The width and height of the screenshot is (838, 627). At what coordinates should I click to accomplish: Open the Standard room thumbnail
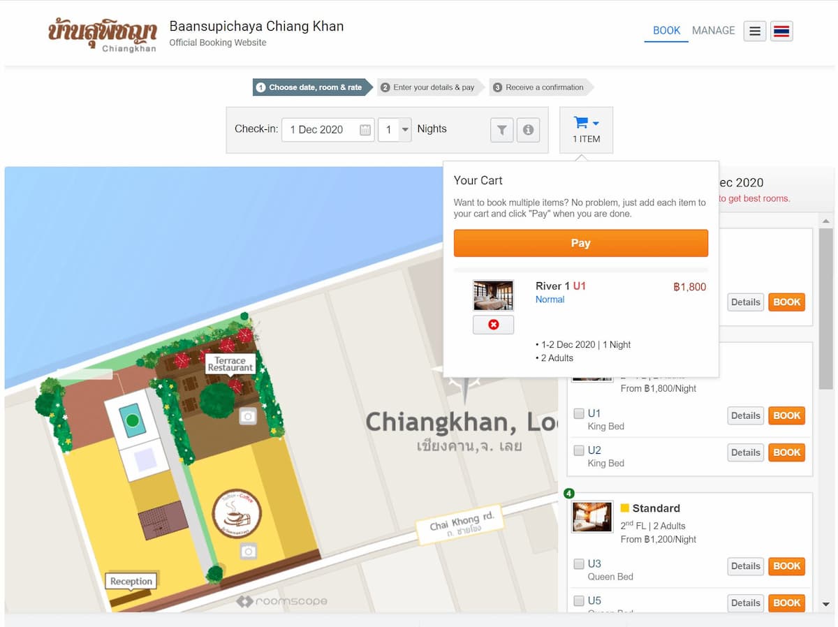[x=592, y=516]
